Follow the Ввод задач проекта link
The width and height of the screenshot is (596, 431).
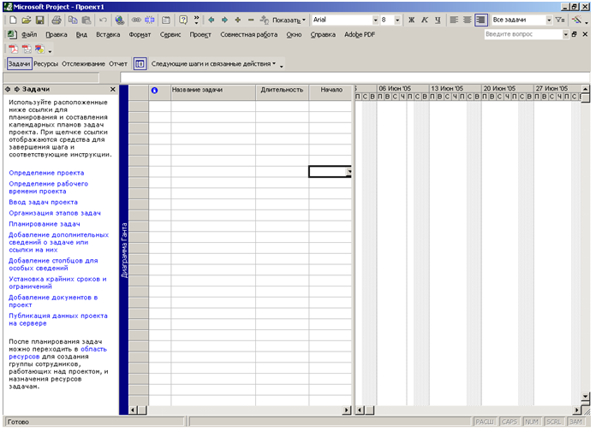[x=44, y=203]
